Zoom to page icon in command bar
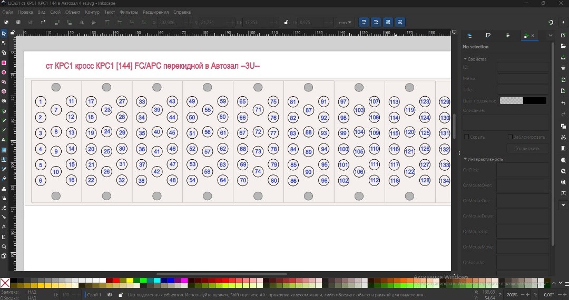The height and width of the screenshot is (300, 569). pos(563,182)
